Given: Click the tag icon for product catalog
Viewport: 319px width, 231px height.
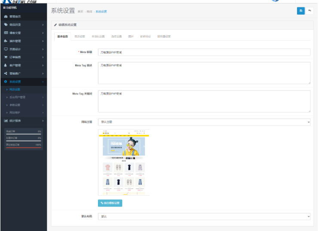Looking at the screenshot, I should pyautogui.click(x=6, y=24).
